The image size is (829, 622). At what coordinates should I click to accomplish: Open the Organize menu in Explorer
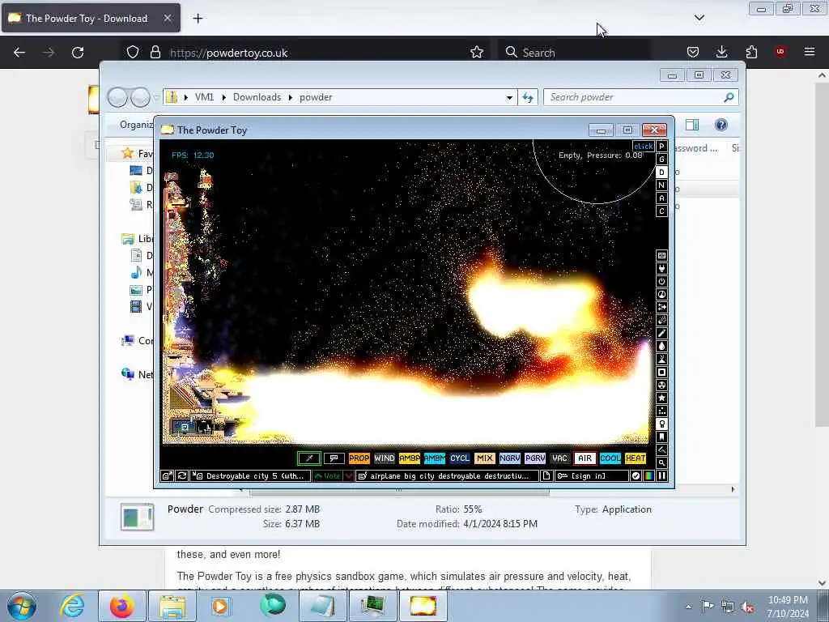pyautogui.click(x=136, y=125)
